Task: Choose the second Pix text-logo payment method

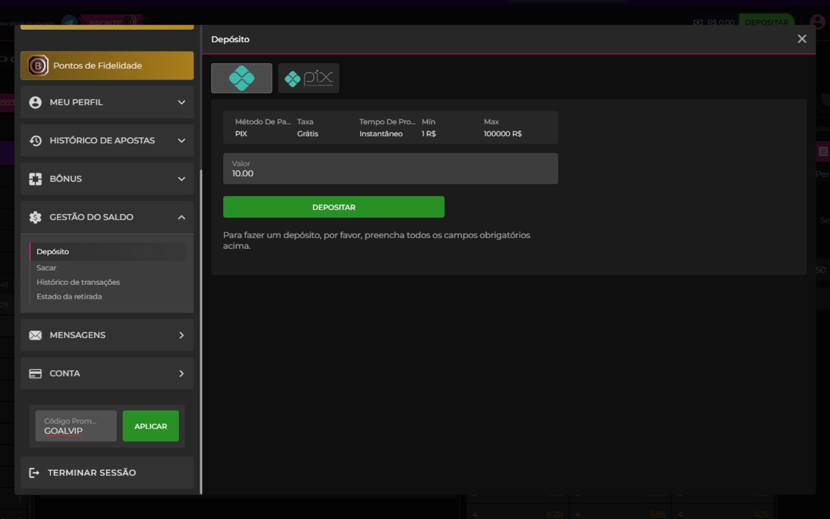Action: [x=308, y=78]
